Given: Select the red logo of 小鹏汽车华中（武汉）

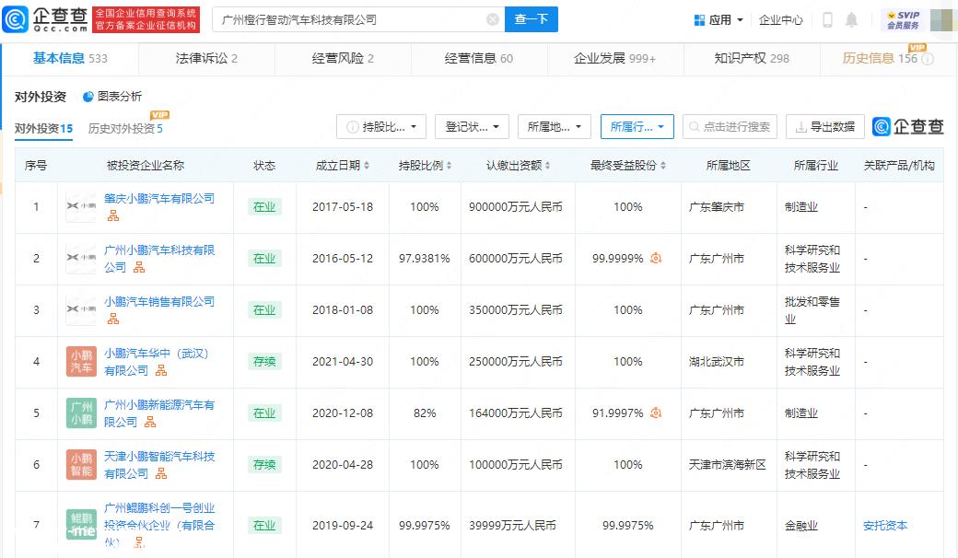Looking at the screenshot, I should pyautogui.click(x=81, y=362).
